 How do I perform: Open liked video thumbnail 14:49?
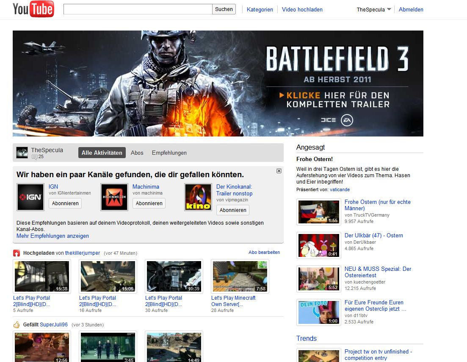click(x=174, y=347)
